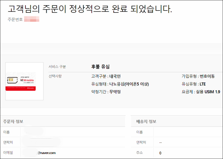The width and height of the screenshot is (223, 159).
Task: Select the @naver.com email text
Action: click(47, 153)
